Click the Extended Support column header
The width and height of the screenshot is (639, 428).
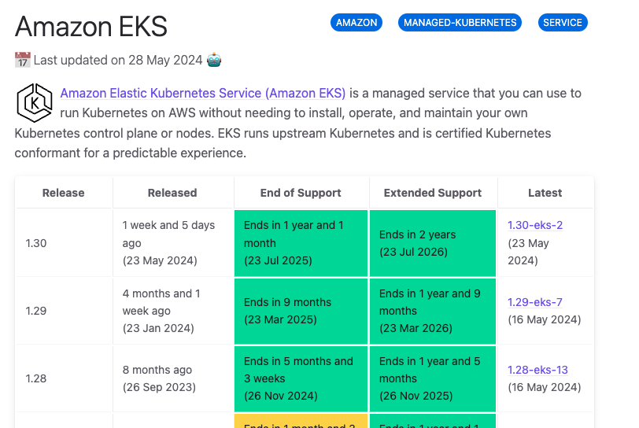coord(433,193)
